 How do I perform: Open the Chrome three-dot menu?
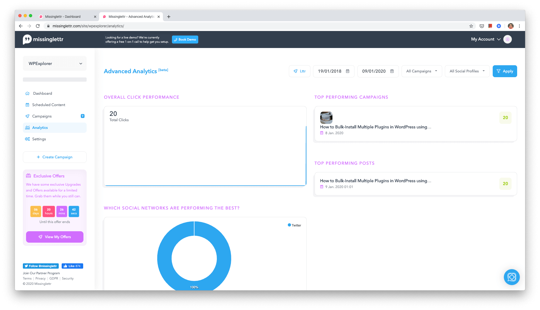coord(519,26)
